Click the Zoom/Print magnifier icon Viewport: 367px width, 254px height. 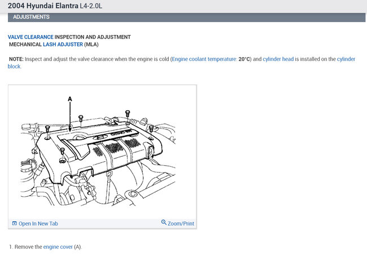[x=164, y=223]
